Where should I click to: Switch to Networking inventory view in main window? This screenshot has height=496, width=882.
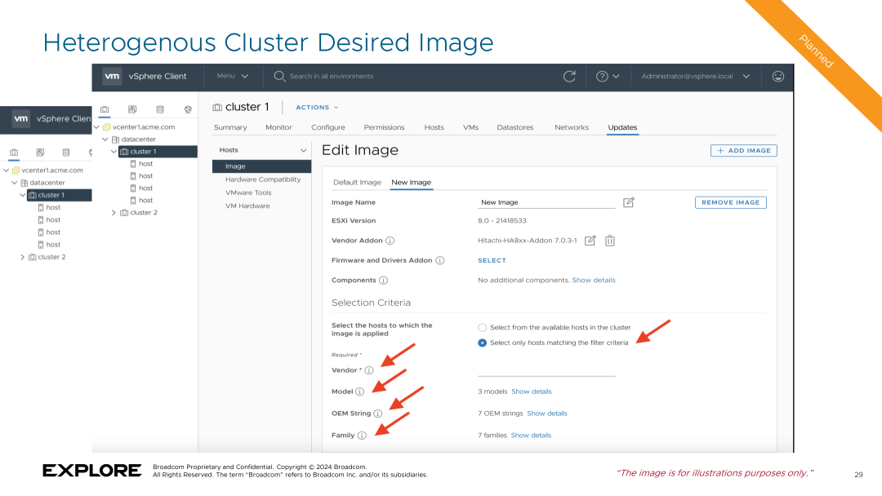click(188, 109)
